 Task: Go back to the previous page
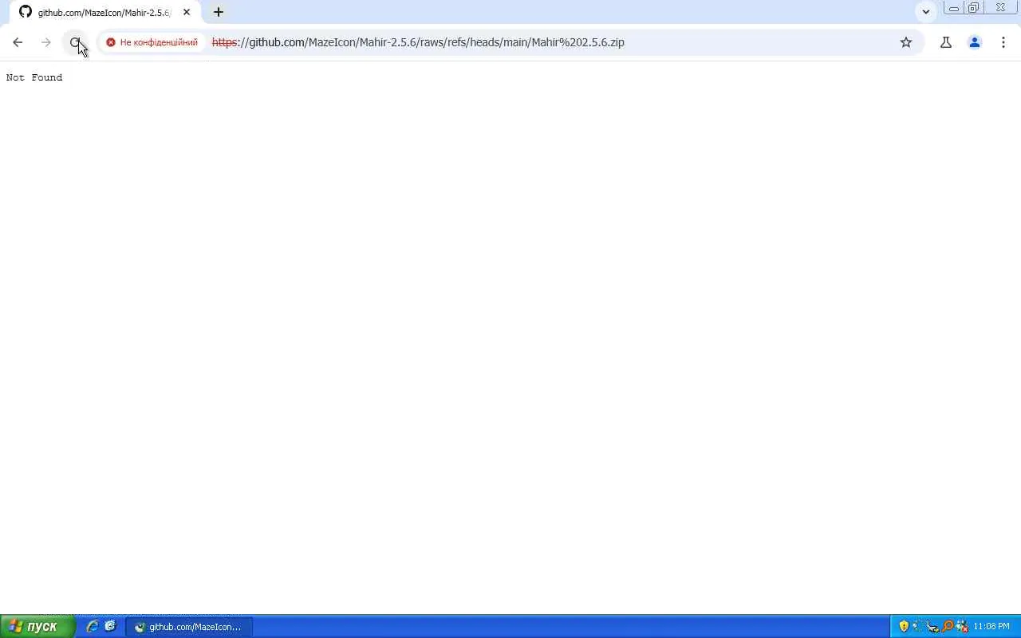pyautogui.click(x=18, y=42)
